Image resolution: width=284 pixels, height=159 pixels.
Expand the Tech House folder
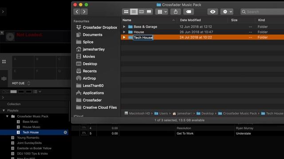pos(124,37)
